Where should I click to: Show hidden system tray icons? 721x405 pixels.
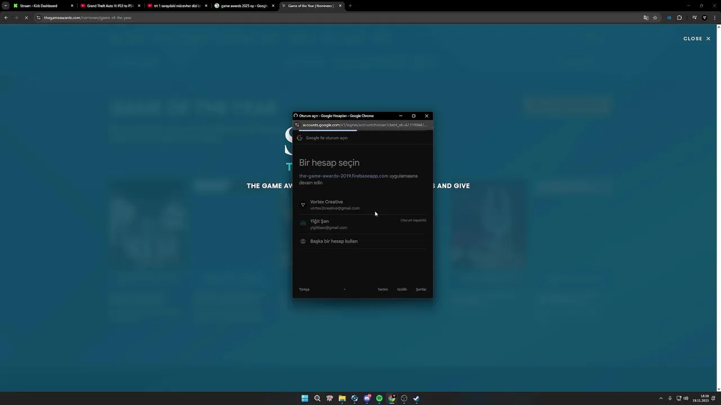(x=661, y=398)
